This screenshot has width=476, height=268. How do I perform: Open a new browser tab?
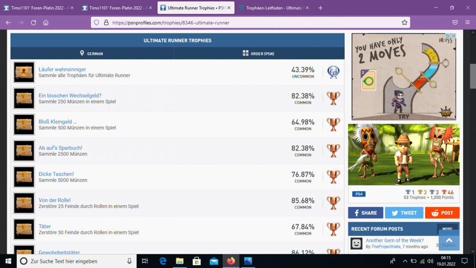320,8
